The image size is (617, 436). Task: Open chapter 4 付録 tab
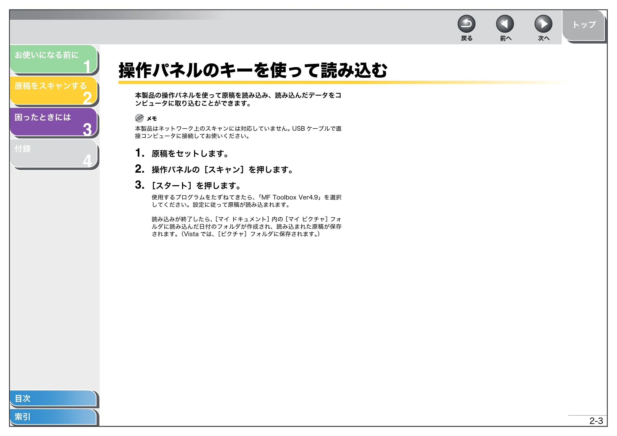click(53, 153)
